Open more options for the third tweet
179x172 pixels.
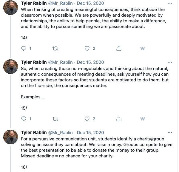tap(170, 133)
